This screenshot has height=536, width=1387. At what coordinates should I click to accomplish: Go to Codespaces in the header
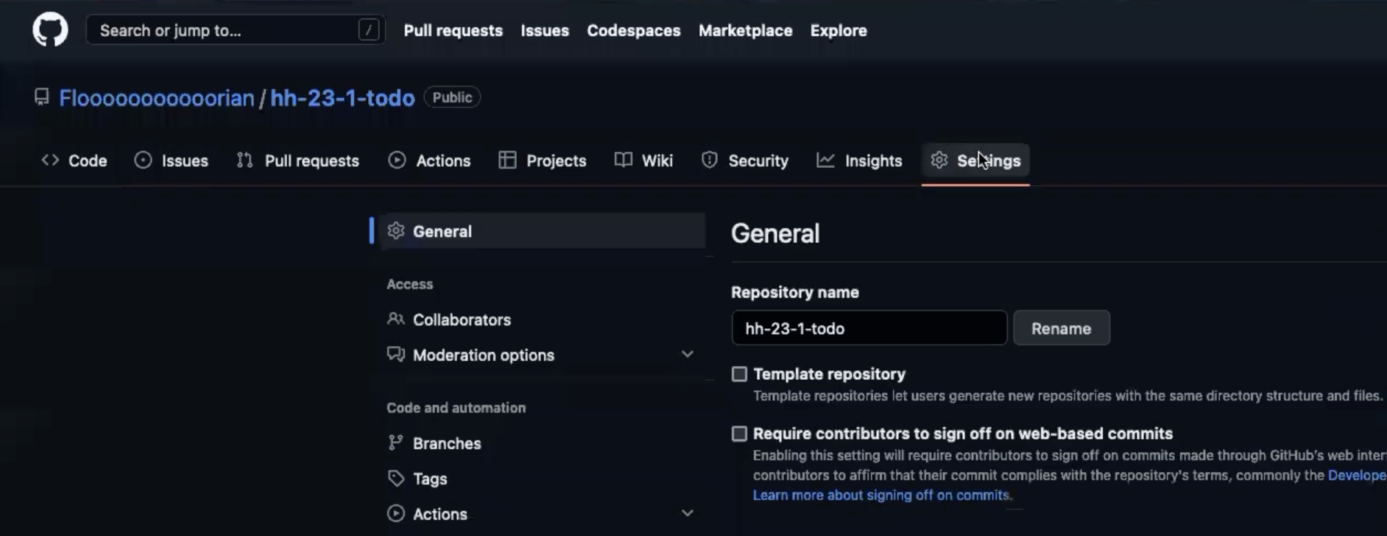(x=634, y=31)
